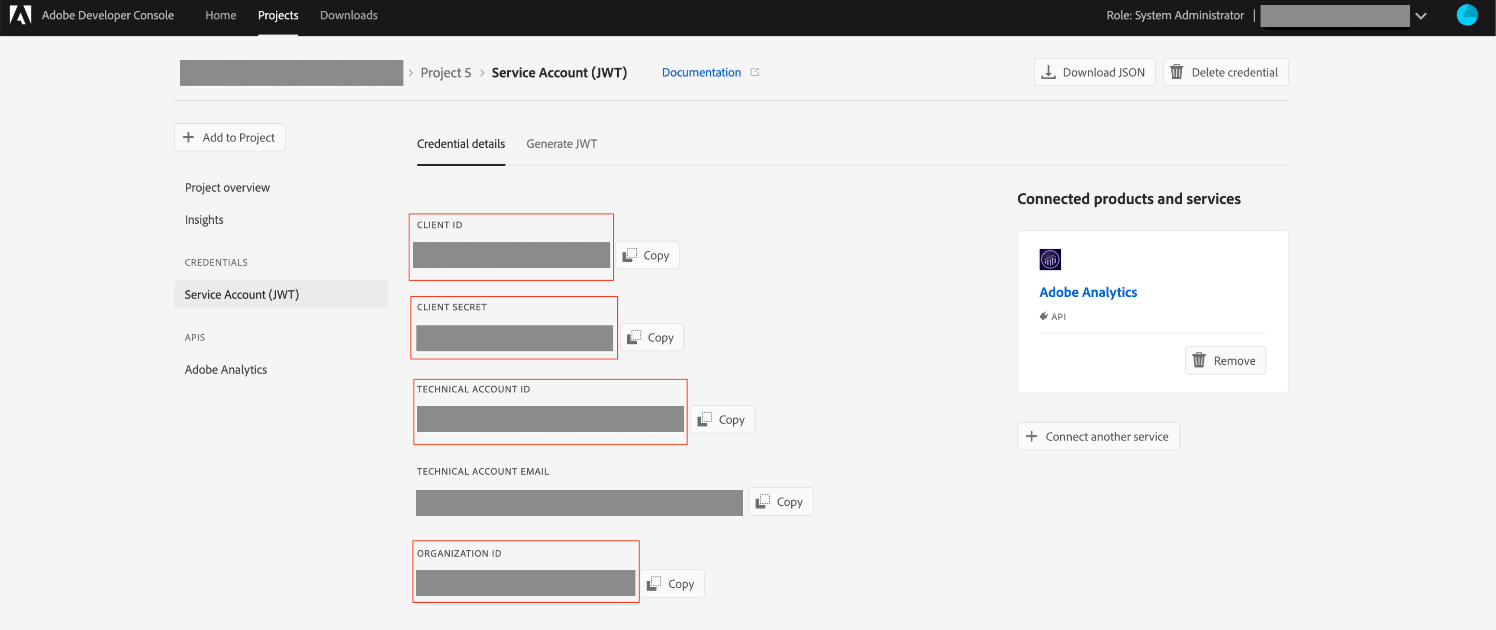The image size is (1496, 630).
Task: Click copy icon for Technical Account Email
Action: (x=763, y=501)
